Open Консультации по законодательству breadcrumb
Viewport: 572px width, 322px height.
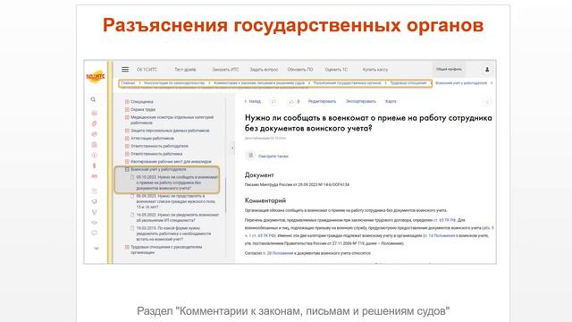point(174,83)
